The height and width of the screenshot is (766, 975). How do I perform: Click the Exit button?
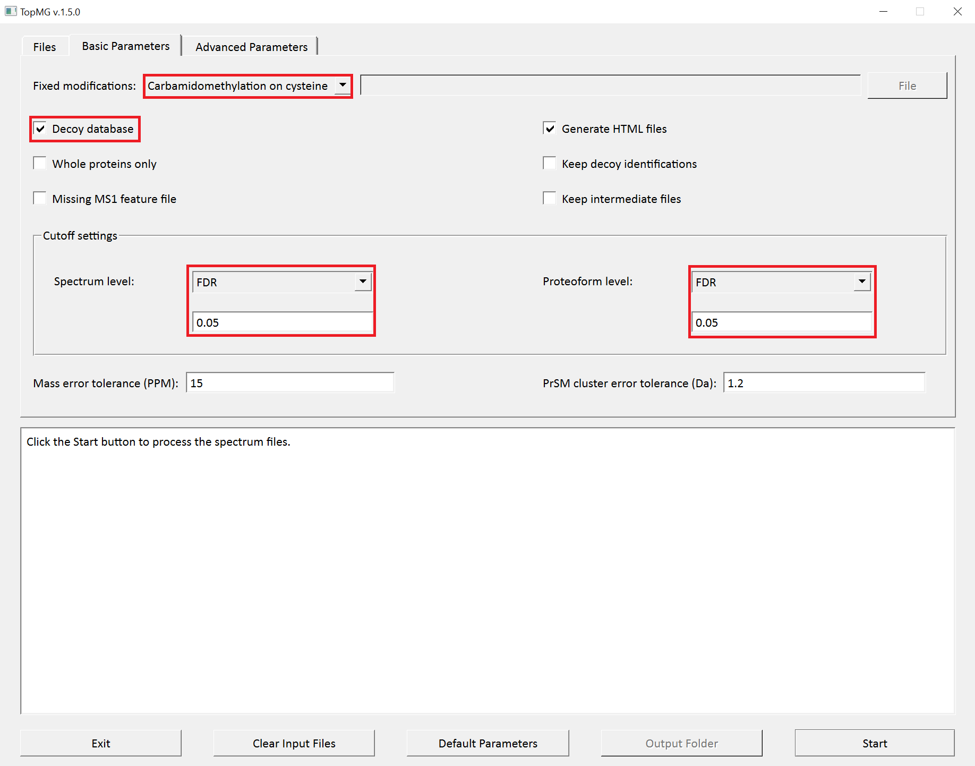tap(101, 743)
